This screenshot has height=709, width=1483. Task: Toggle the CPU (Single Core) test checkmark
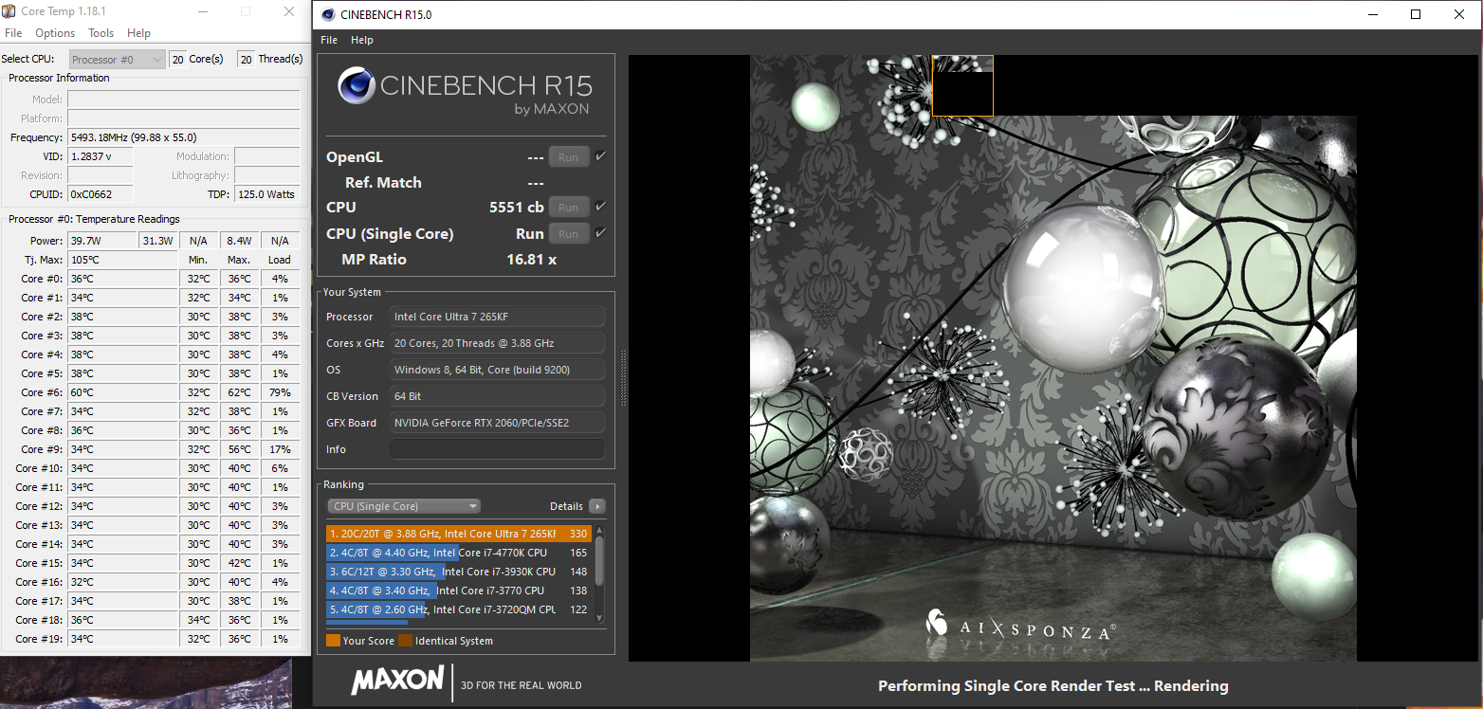coord(600,233)
